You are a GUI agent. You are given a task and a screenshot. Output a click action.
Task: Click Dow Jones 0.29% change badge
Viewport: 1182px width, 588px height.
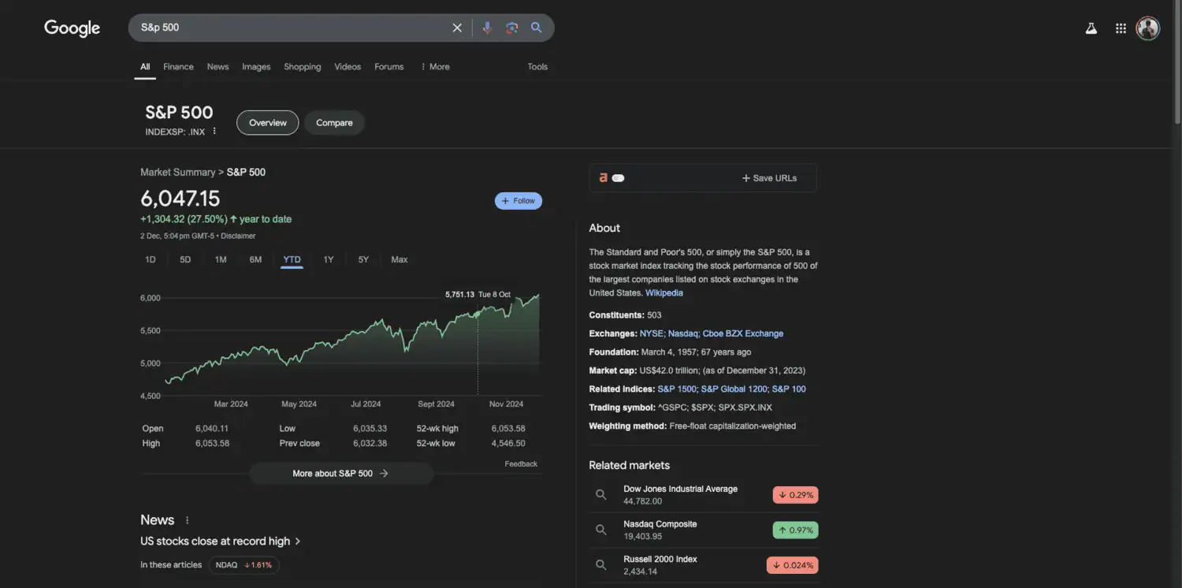click(795, 495)
